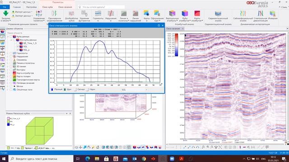
Task: Click the Карты ribbon icon
Action: click(x=147, y=13)
